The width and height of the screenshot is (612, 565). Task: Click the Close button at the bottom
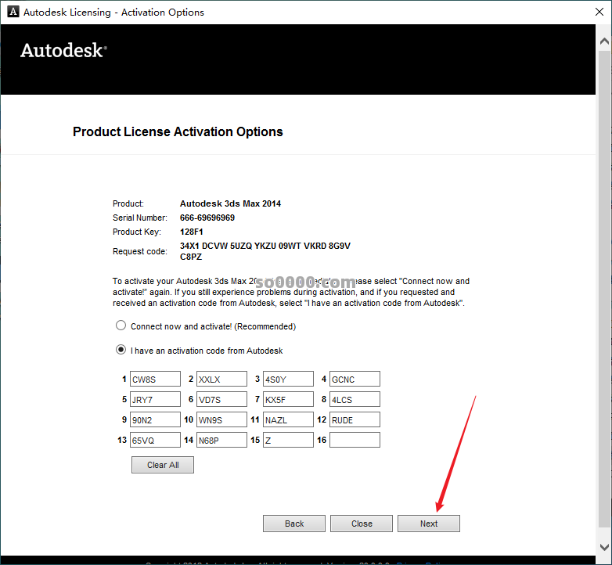point(362,524)
